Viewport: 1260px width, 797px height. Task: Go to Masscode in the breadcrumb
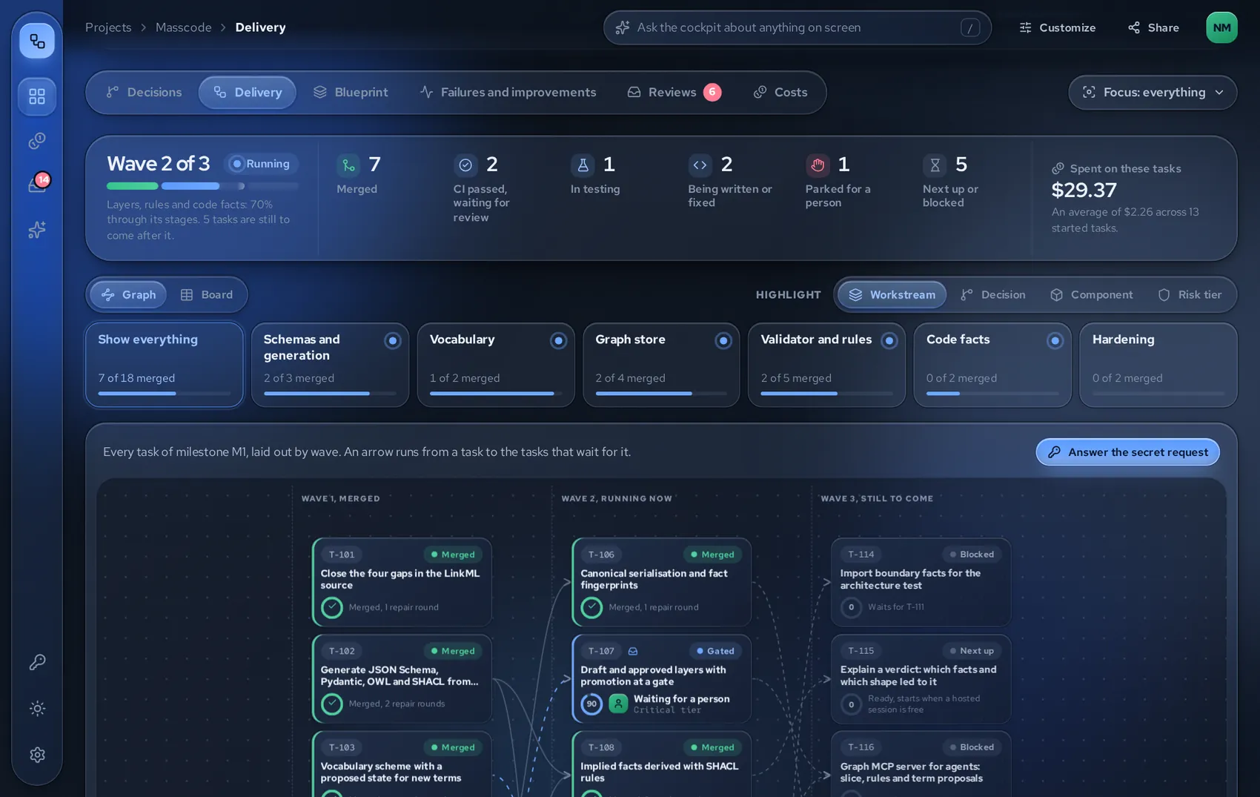tap(183, 27)
